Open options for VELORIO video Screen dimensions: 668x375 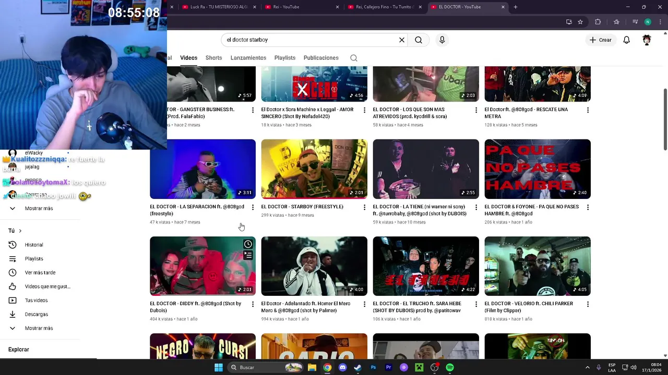(x=588, y=304)
